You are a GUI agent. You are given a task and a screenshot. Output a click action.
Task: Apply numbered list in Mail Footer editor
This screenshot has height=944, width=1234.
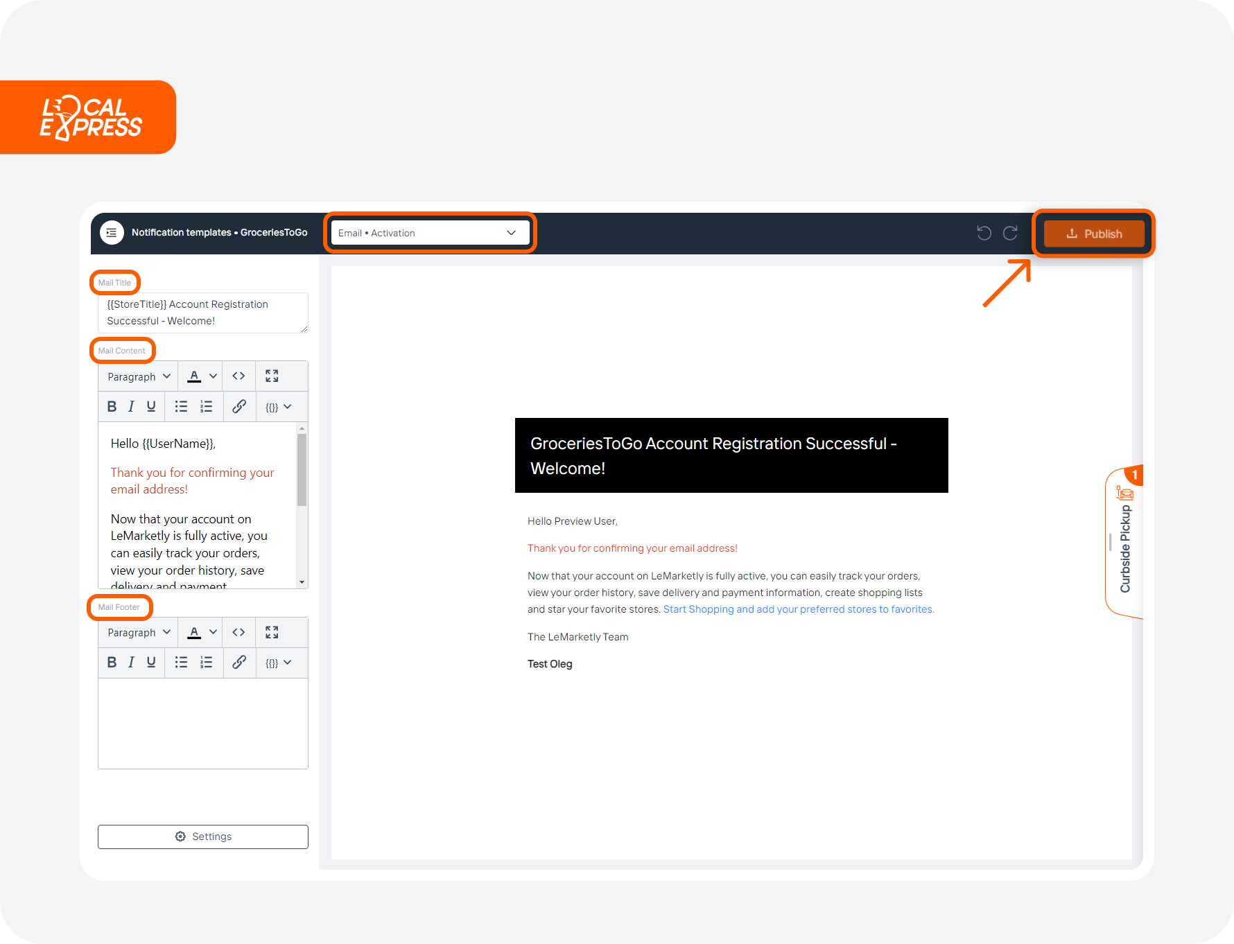click(x=206, y=663)
